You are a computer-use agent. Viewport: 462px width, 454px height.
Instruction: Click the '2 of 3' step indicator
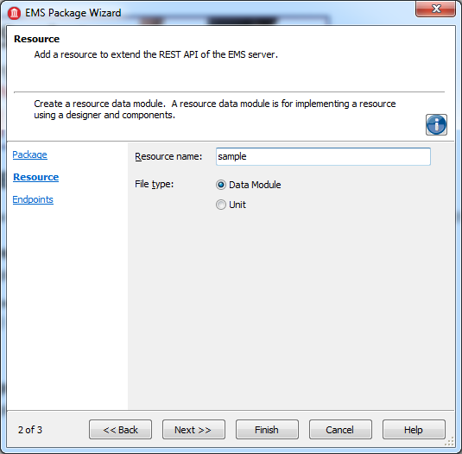click(30, 430)
